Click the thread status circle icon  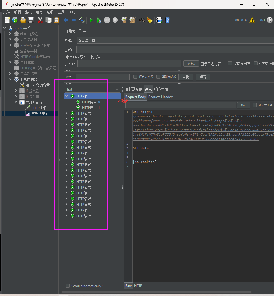click(x=270, y=20)
